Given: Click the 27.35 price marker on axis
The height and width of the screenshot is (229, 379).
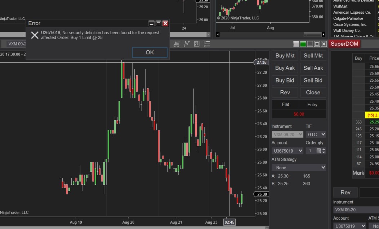Looking at the screenshot, I should click(261, 62).
